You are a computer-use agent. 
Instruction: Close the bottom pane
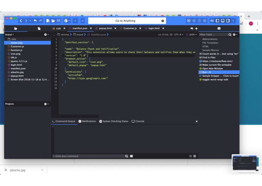pyautogui.click(x=197, y=121)
